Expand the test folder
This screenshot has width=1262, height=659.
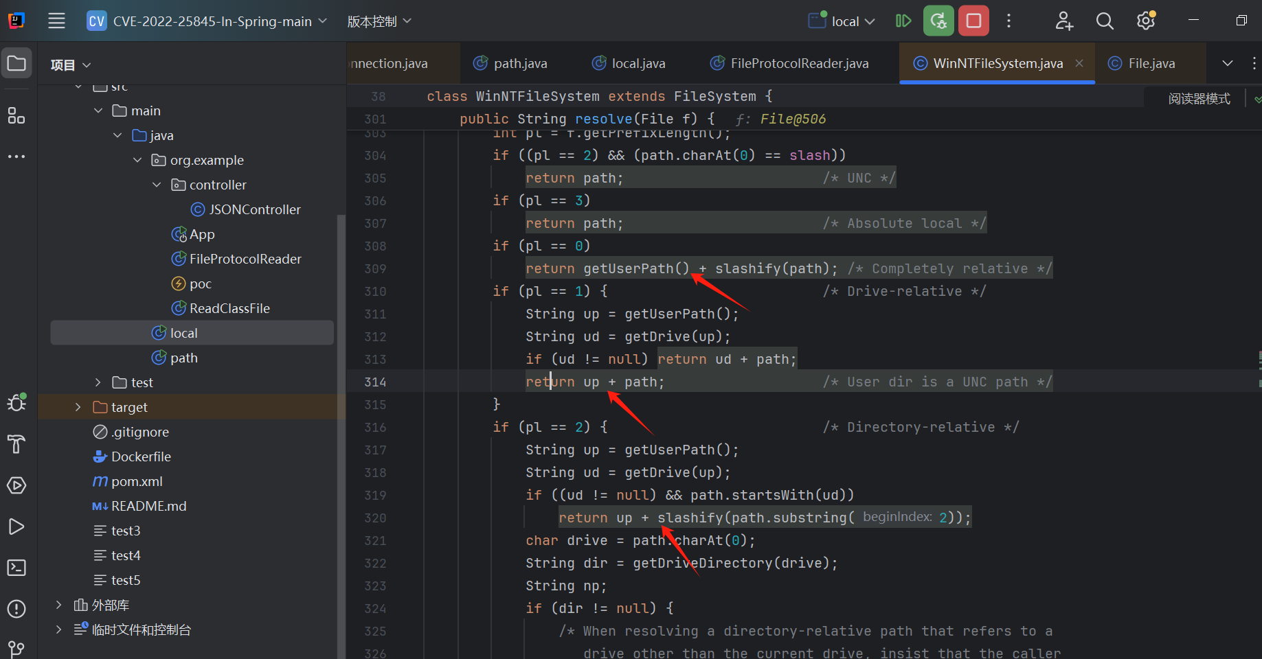click(x=98, y=382)
